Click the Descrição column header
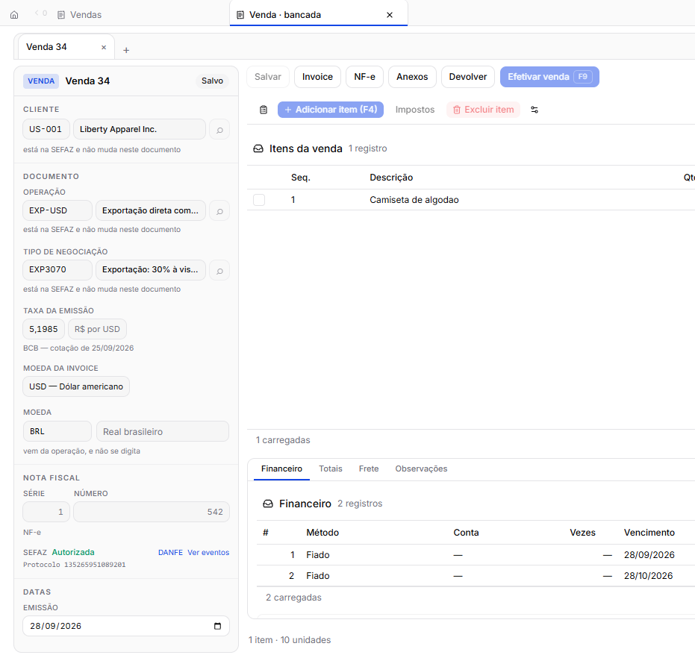This screenshot has height=658, width=695. coord(391,178)
